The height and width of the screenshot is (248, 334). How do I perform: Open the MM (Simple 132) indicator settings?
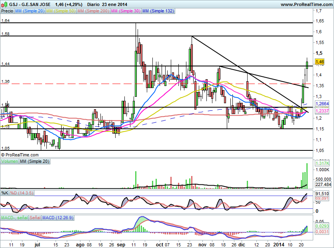(x=158, y=11)
